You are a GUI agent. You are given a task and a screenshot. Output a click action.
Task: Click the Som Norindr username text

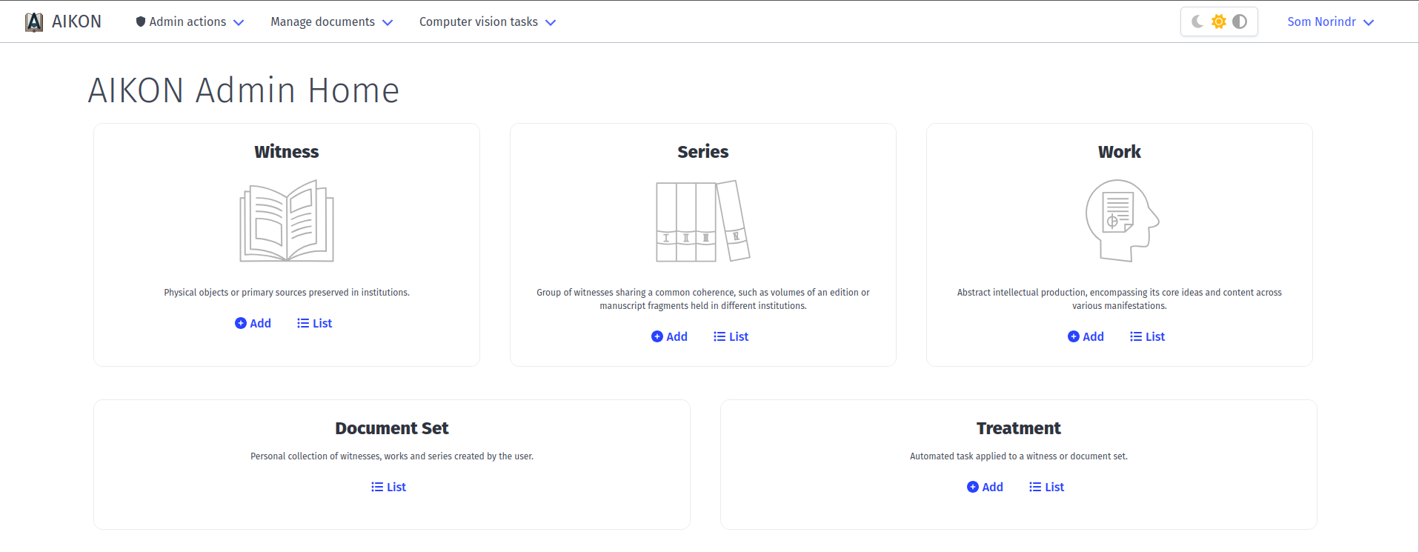1321,21
